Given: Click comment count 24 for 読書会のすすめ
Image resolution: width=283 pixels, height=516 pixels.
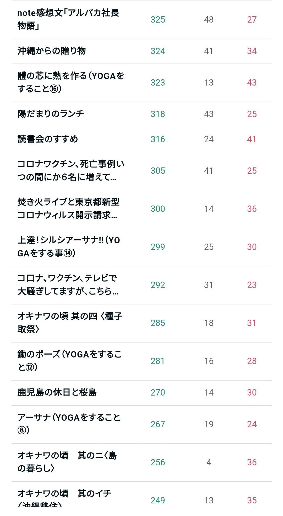Looking at the screenshot, I should (209, 139).
